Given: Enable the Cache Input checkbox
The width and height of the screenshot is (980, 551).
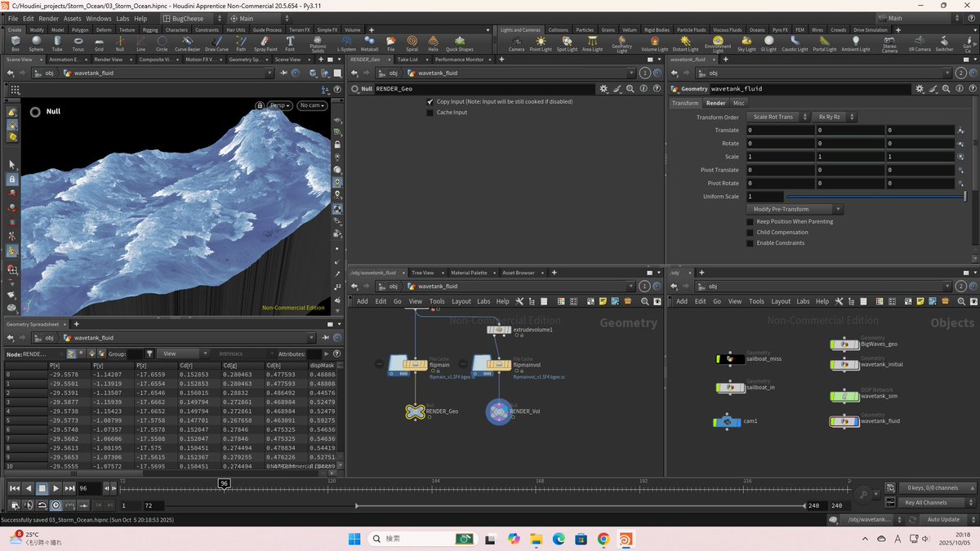Looking at the screenshot, I should tap(430, 113).
